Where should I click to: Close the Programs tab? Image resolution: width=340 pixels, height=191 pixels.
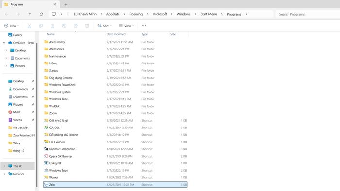click(55, 4)
